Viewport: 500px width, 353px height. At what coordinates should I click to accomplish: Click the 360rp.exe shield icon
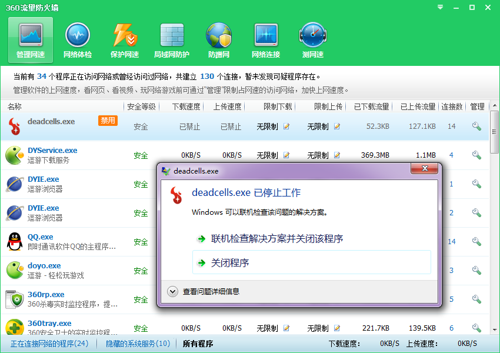(x=15, y=299)
